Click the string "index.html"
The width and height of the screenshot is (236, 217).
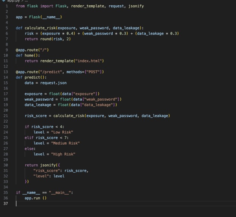tap(89, 61)
